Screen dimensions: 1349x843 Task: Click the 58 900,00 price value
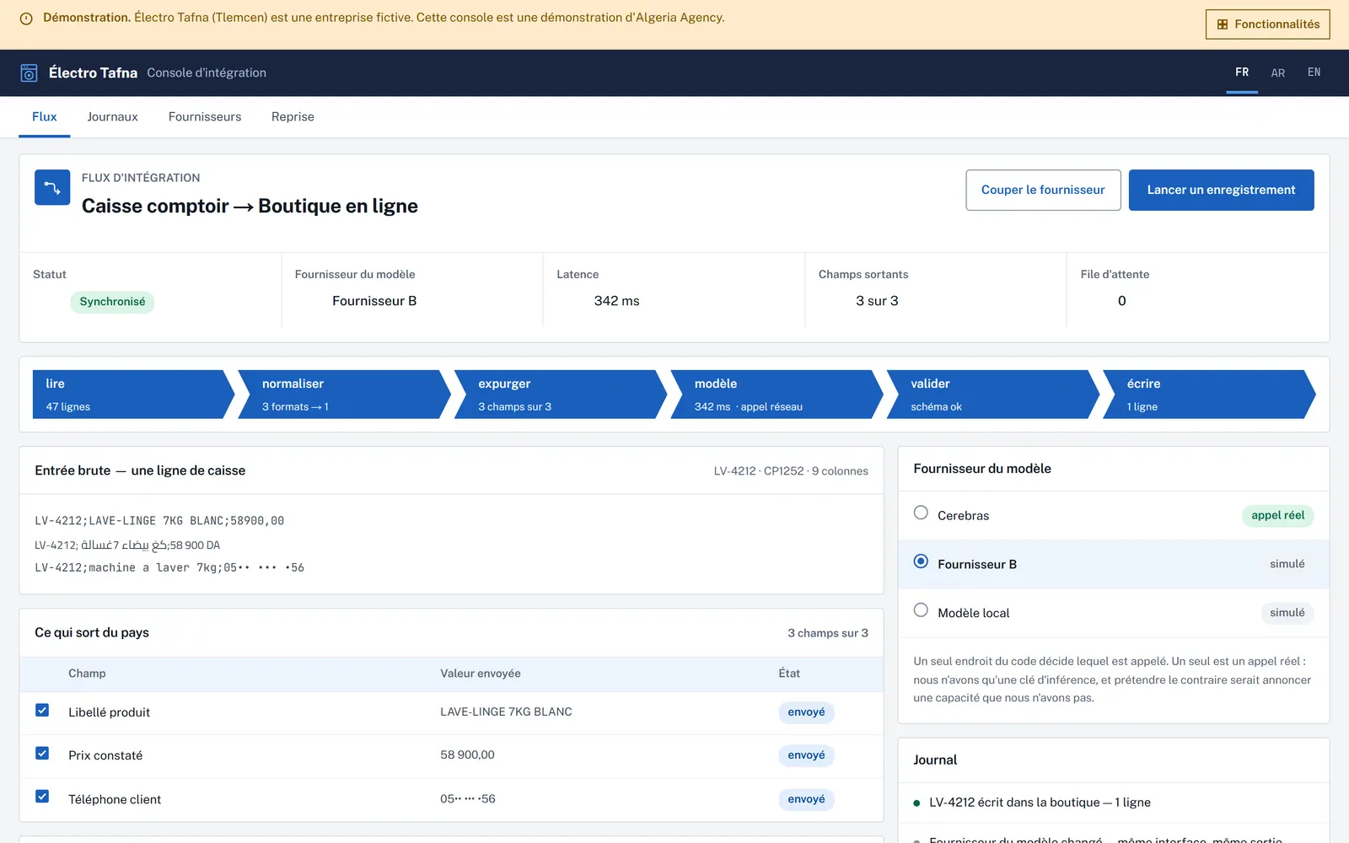(467, 755)
